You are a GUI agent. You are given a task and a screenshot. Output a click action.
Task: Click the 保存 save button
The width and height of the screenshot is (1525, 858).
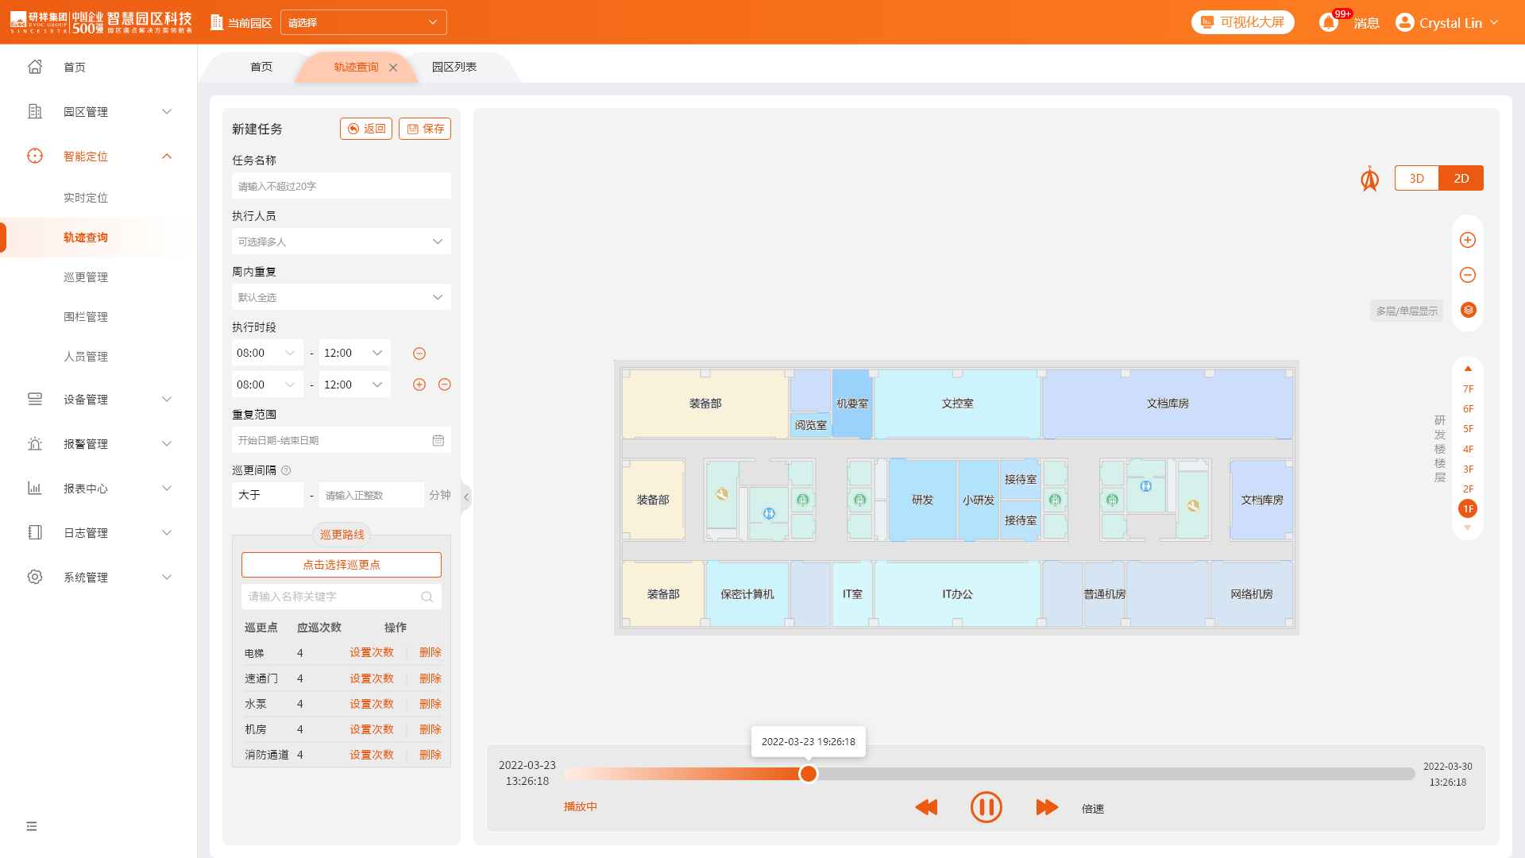(x=425, y=129)
